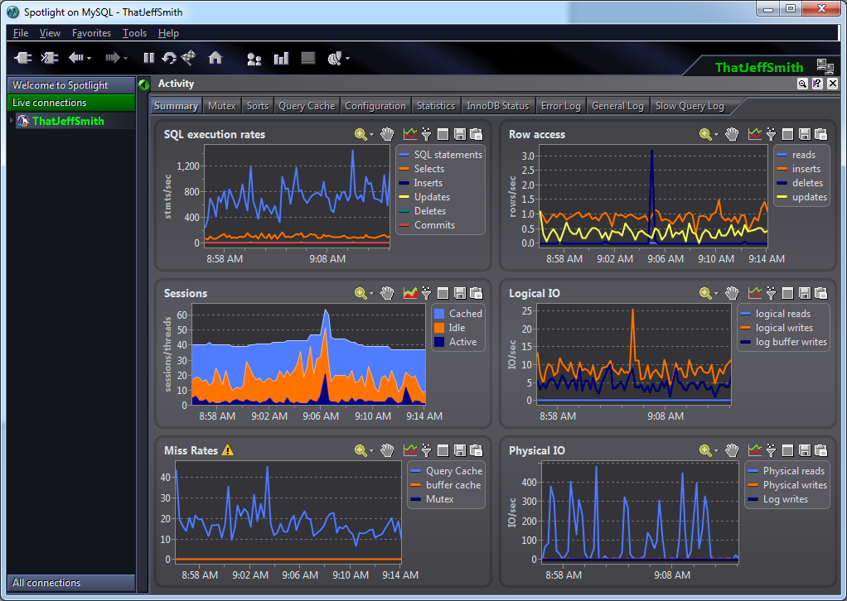Screen dimensions: 847x601
Task: Toggle chart type icon on Sessions chart
Action: [410, 292]
